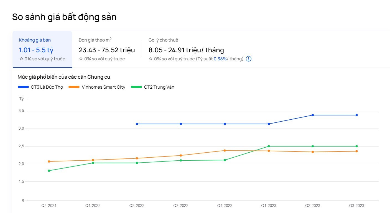Click the Q2-2023 axis label

313,206
